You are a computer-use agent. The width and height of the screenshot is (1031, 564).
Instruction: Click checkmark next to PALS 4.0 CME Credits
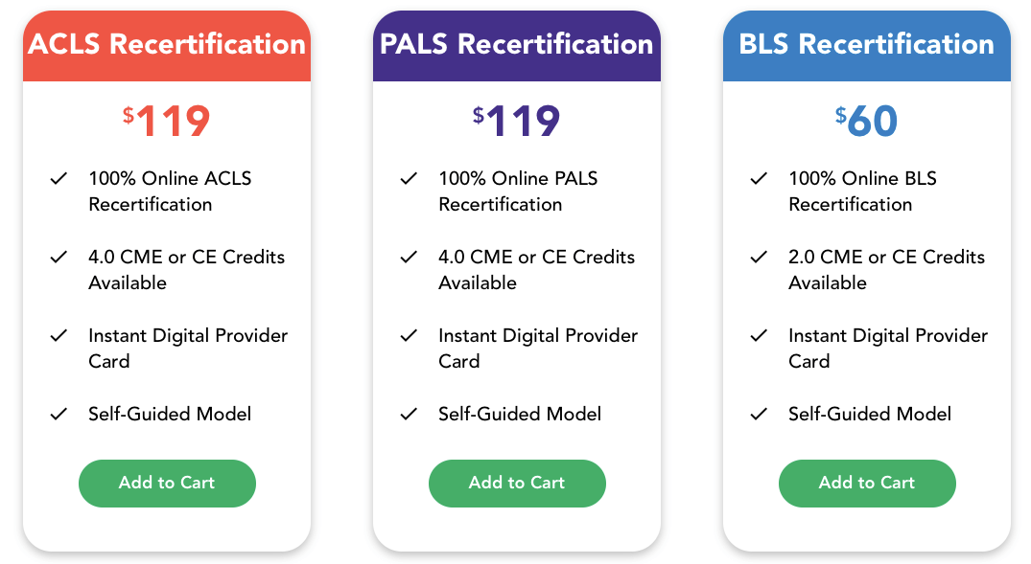[x=409, y=257]
